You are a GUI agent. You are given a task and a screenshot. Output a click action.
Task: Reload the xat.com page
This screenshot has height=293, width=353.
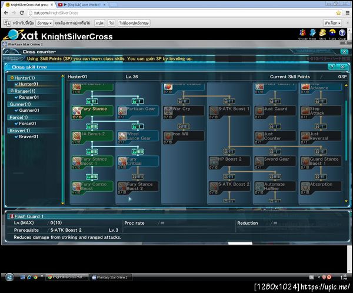(22, 13)
